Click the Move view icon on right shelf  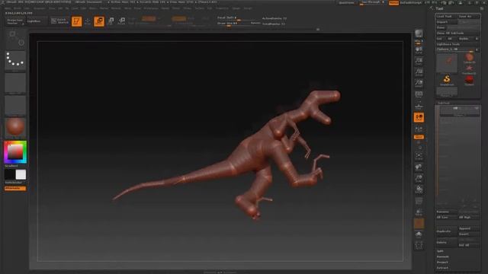pyautogui.click(x=419, y=167)
